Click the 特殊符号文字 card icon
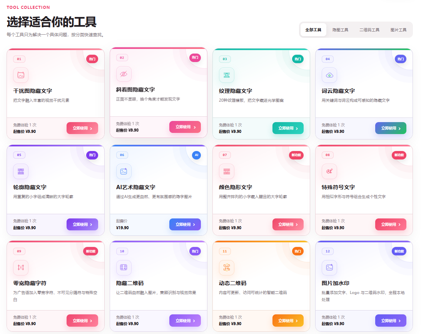This screenshot has height=334, width=421. [x=329, y=171]
